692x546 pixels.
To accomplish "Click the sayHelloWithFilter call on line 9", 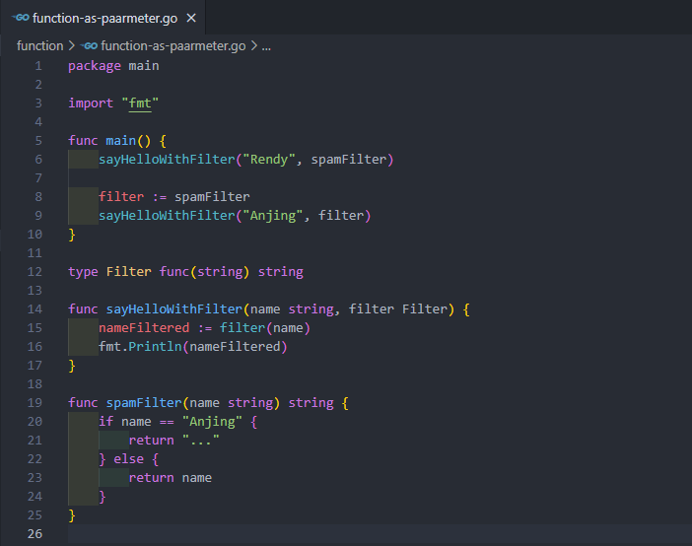I will point(167,216).
